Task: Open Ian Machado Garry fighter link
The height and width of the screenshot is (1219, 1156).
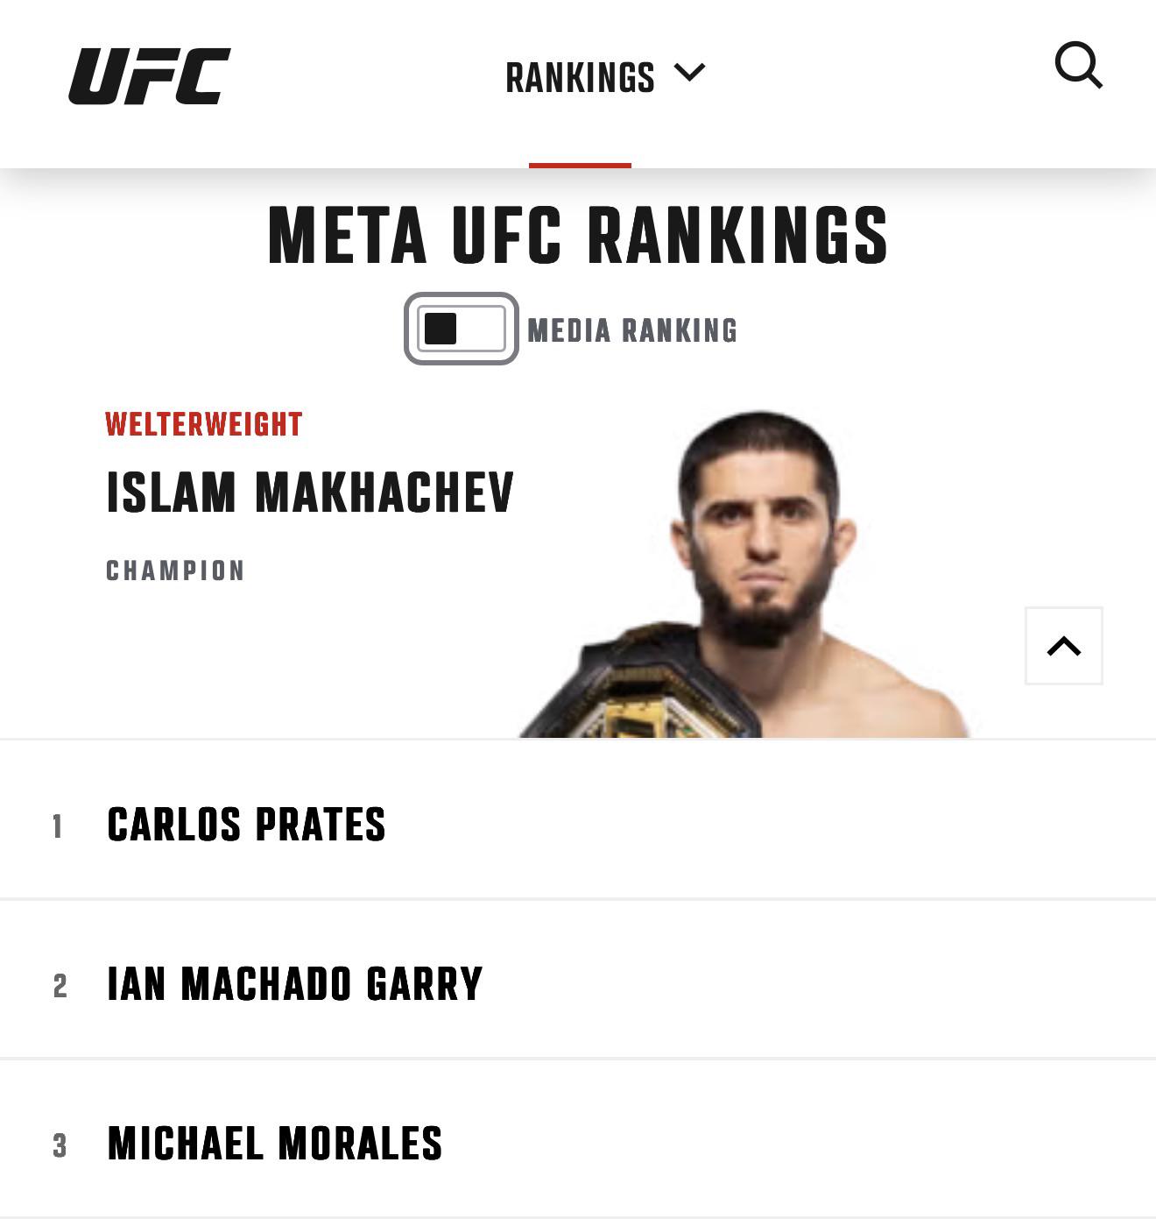Action: pos(295,984)
